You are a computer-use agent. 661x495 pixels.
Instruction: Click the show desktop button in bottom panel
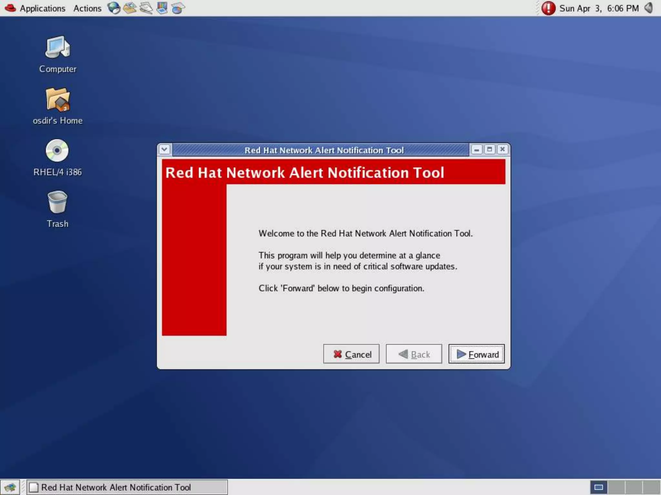[x=10, y=487]
